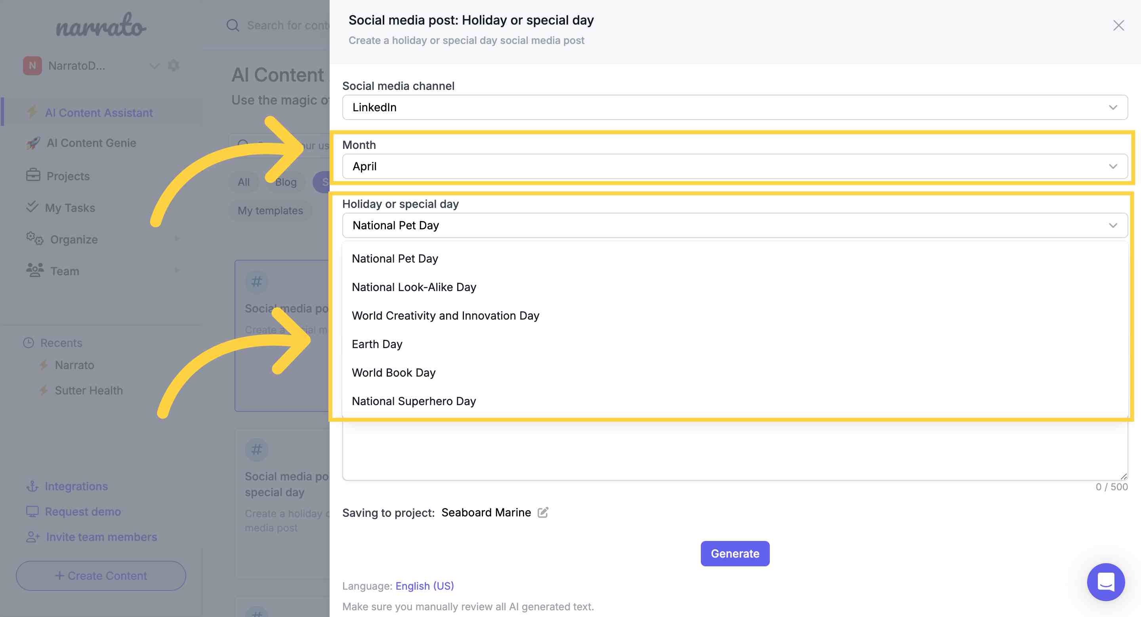
Task: Click the Search for content field
Action: [288, 25]
